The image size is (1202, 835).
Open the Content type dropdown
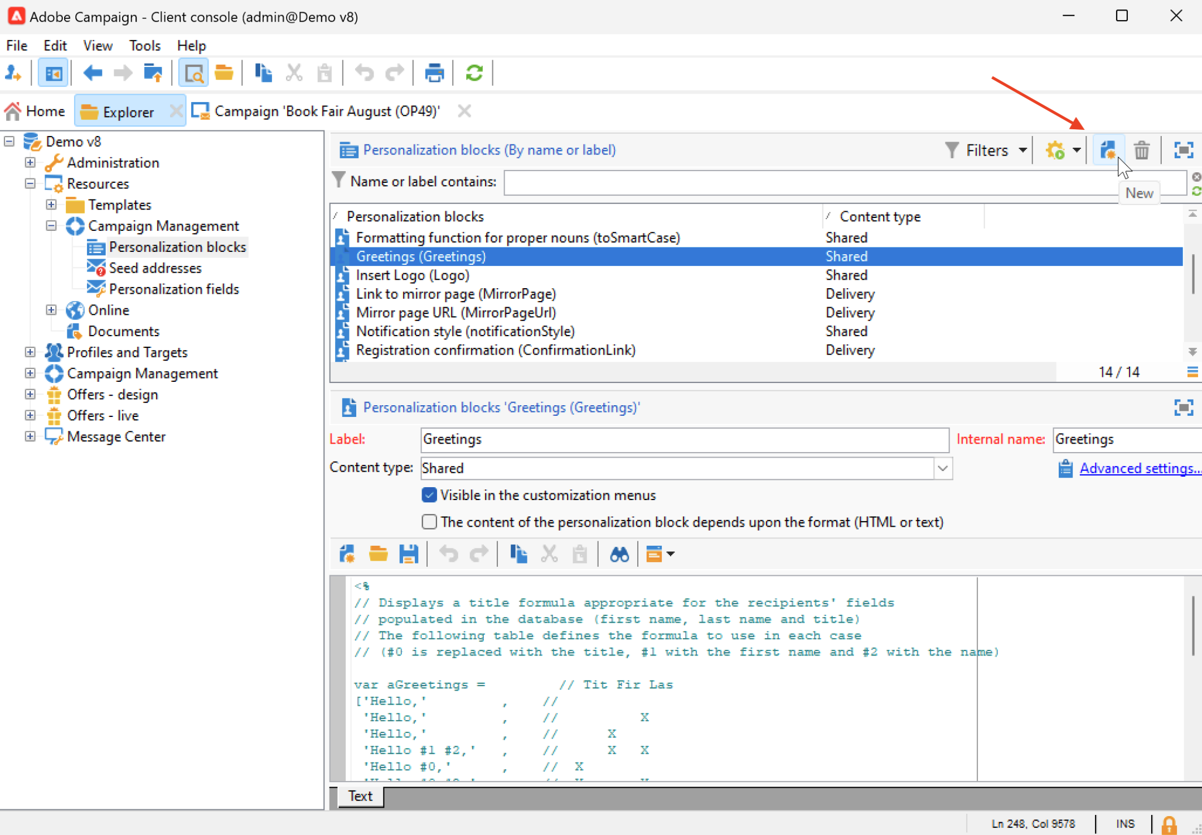coord(942,468)
